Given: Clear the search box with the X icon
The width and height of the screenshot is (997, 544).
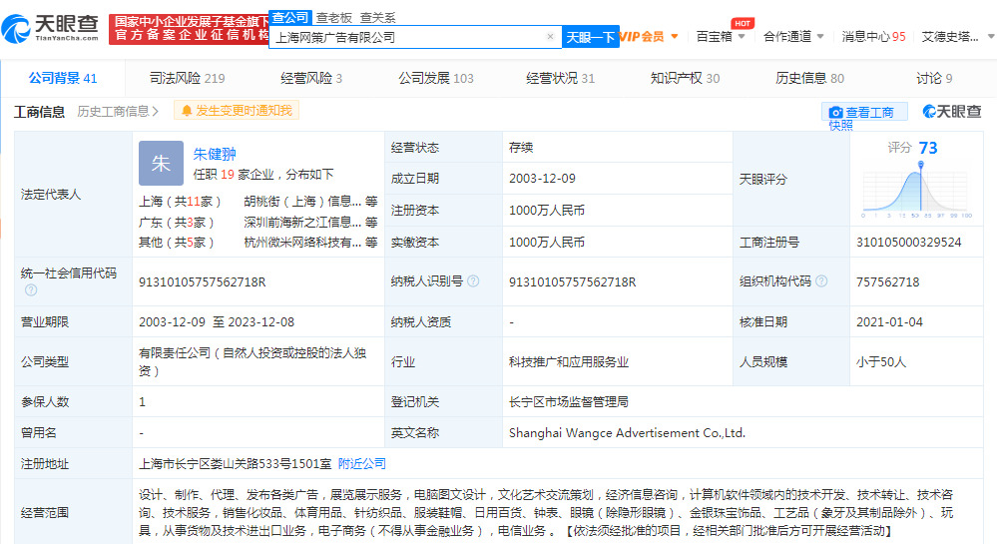Looking at the screenshot, I should coord(550,37).
